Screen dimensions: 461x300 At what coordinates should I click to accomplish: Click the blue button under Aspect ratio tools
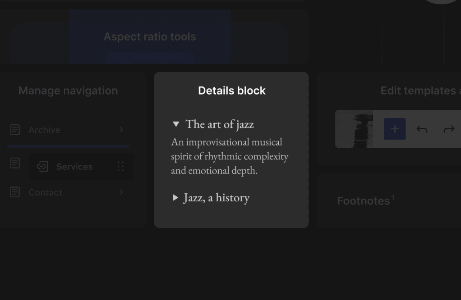[149, 59]
